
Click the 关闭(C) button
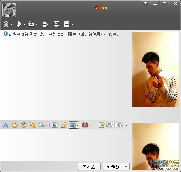pyautogui.click(x=89, y=166)
